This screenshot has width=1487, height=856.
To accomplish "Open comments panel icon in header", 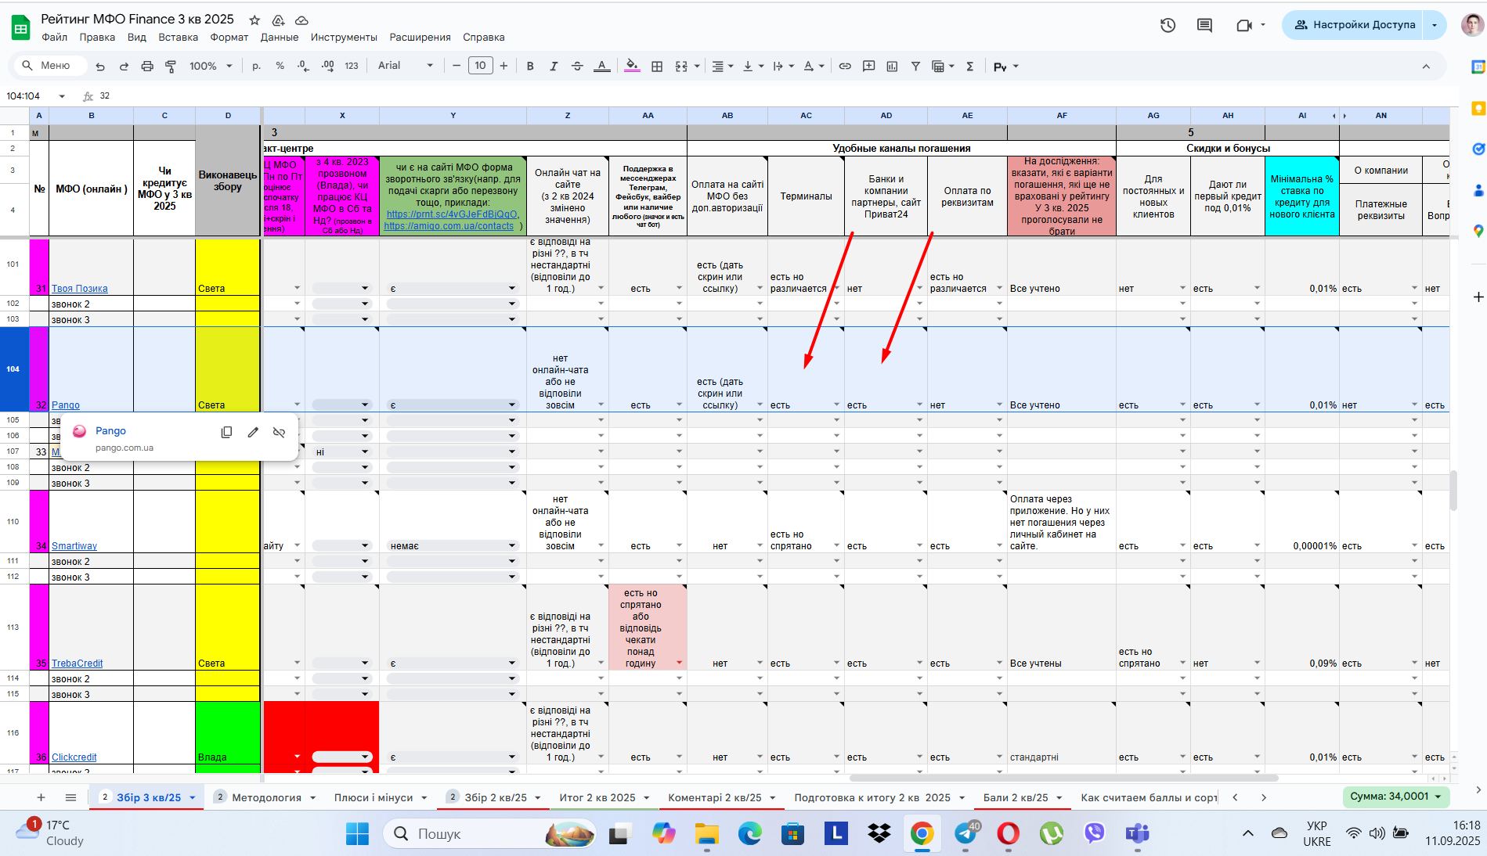I will [x=1204, y=25].
